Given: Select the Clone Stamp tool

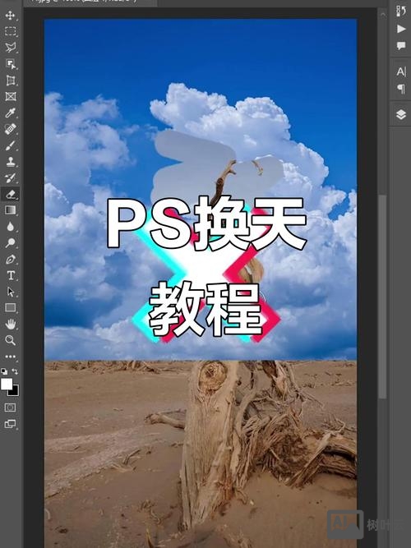Looking at the screenshot, I should click(10, 162).
